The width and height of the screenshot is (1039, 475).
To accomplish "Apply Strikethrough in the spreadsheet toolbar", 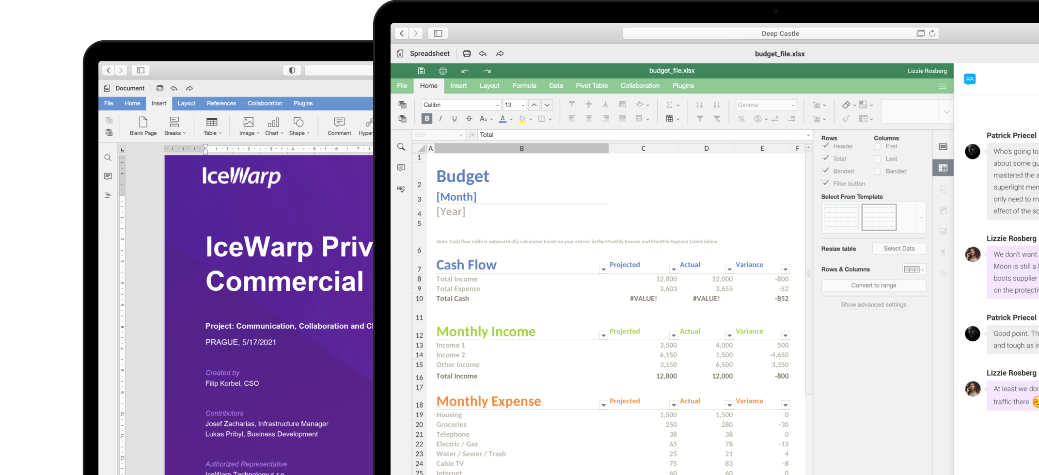I will 469,118.
